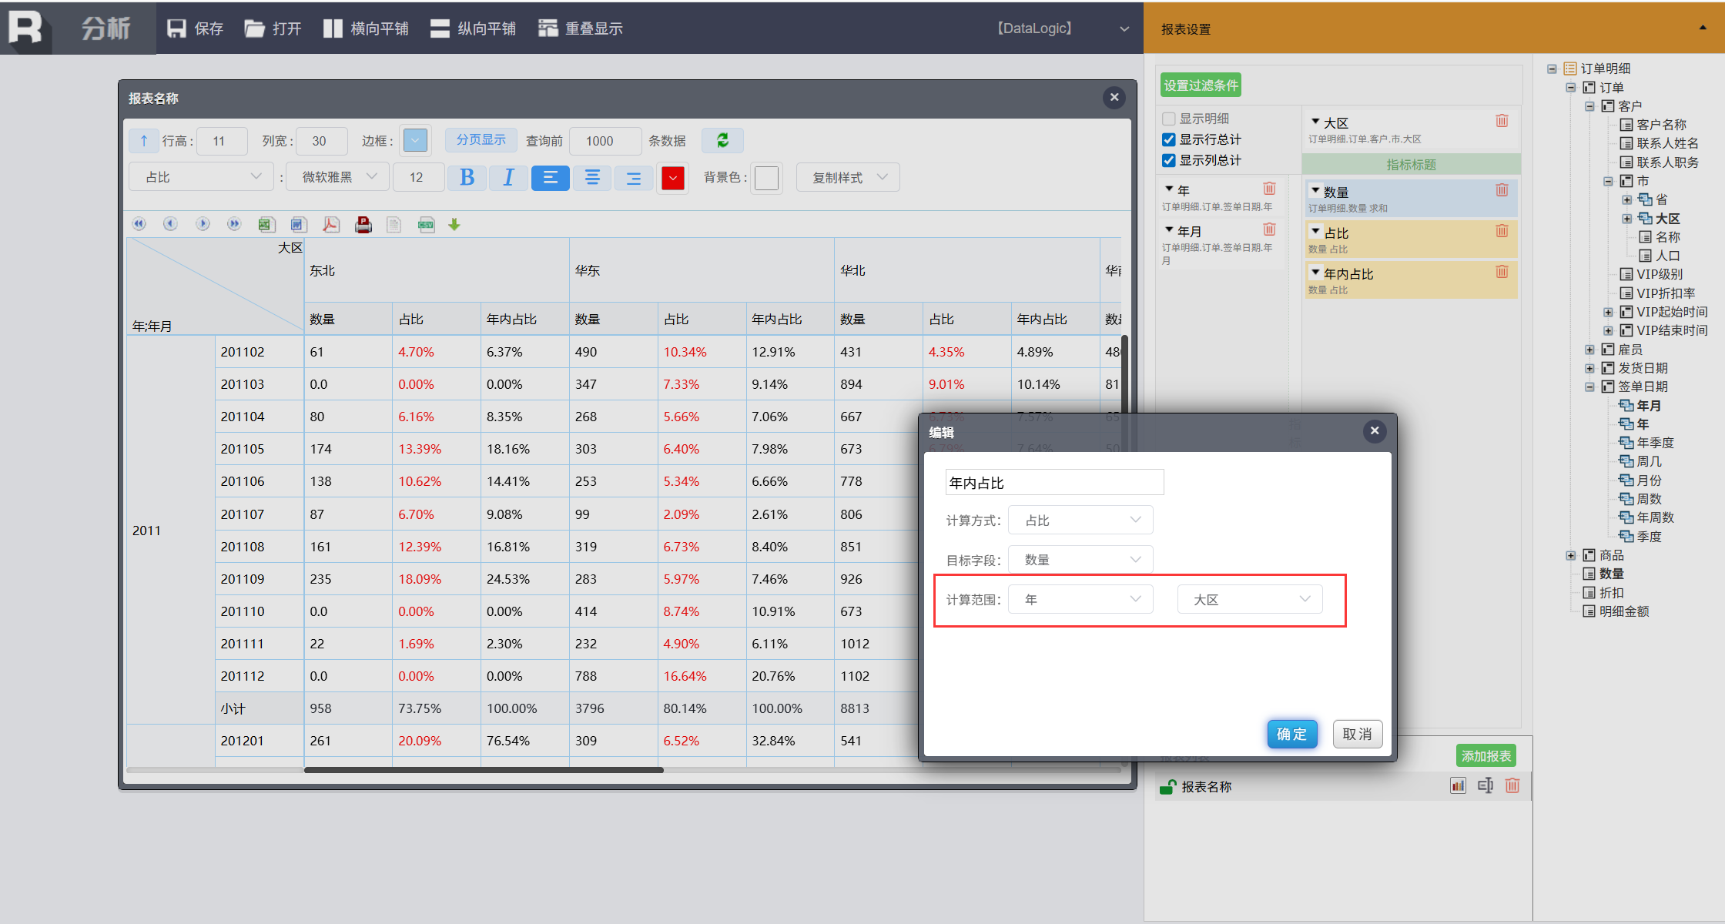Click 横向平铺 in top menu bar
This screenshot has width=1725, height=924.
tap(367, 28)
